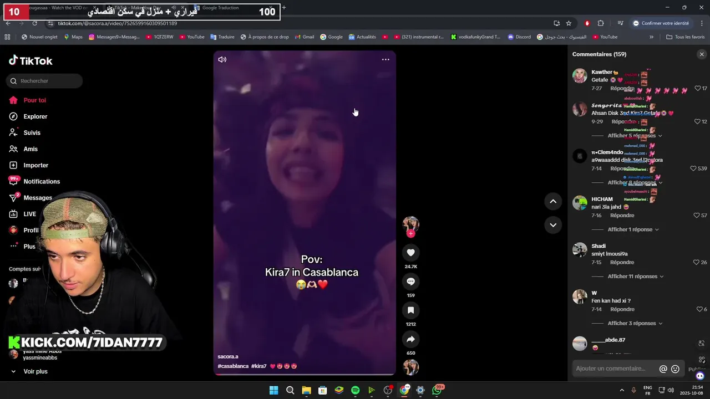Click the TikTok logo
The height and width of the screenshot is (399, 710).
tap(31, 60)
